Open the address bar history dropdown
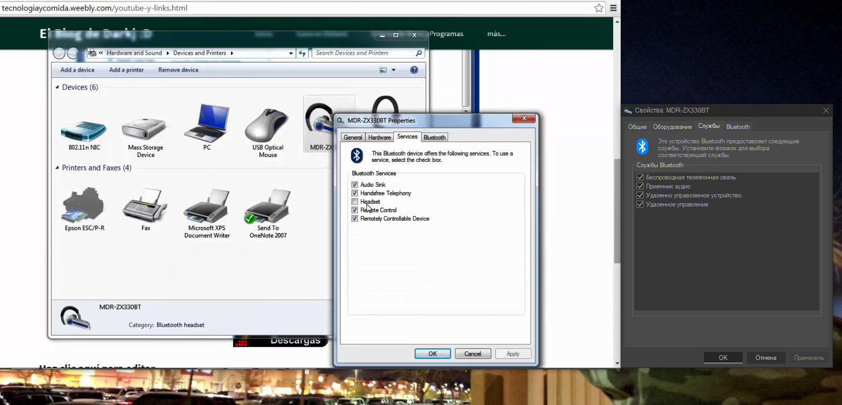This screenshot has width=842, height=405. [291, 53]
